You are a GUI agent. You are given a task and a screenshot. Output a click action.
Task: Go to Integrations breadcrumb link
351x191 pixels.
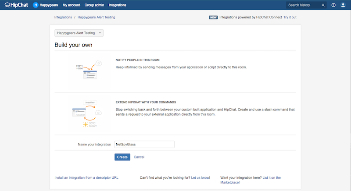coord(63,17)
